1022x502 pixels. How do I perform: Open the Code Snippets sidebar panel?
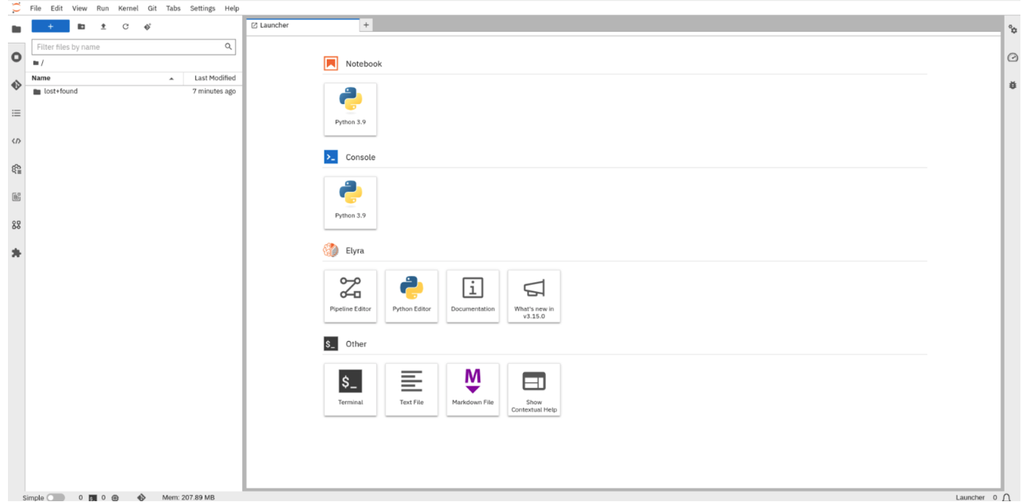click(x=16, y=141)
